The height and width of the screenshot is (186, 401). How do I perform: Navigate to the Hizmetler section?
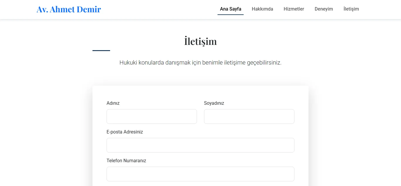[x=294, y=9]
